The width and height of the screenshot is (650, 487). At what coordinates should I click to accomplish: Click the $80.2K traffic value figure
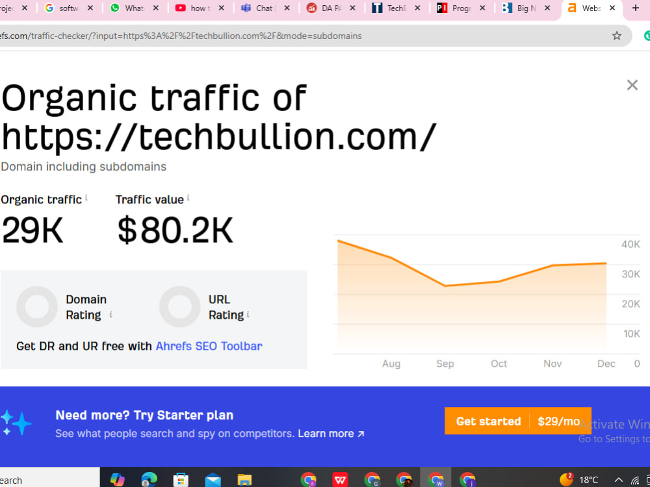point(175,231)
